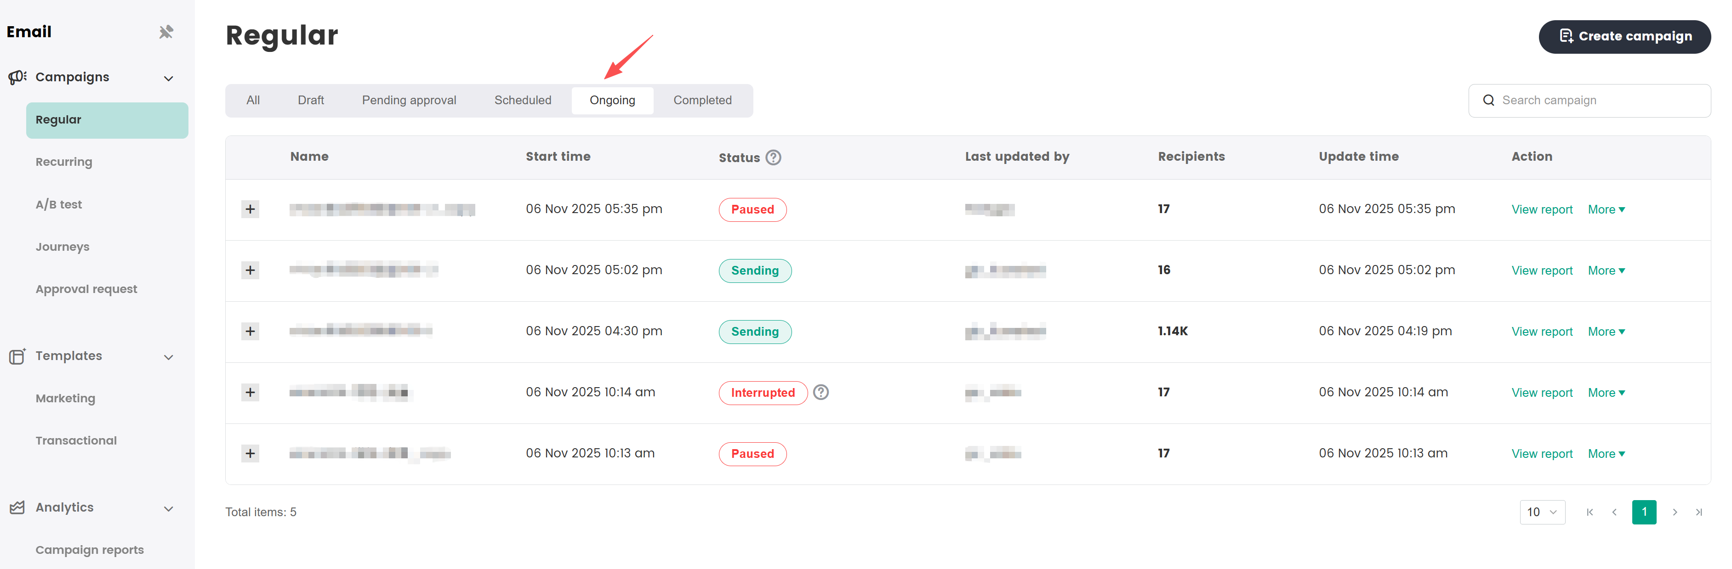This screenshot has height=569, width=1732.
Task: Click the Analytics chart icon
Action: tap(17, 508)
